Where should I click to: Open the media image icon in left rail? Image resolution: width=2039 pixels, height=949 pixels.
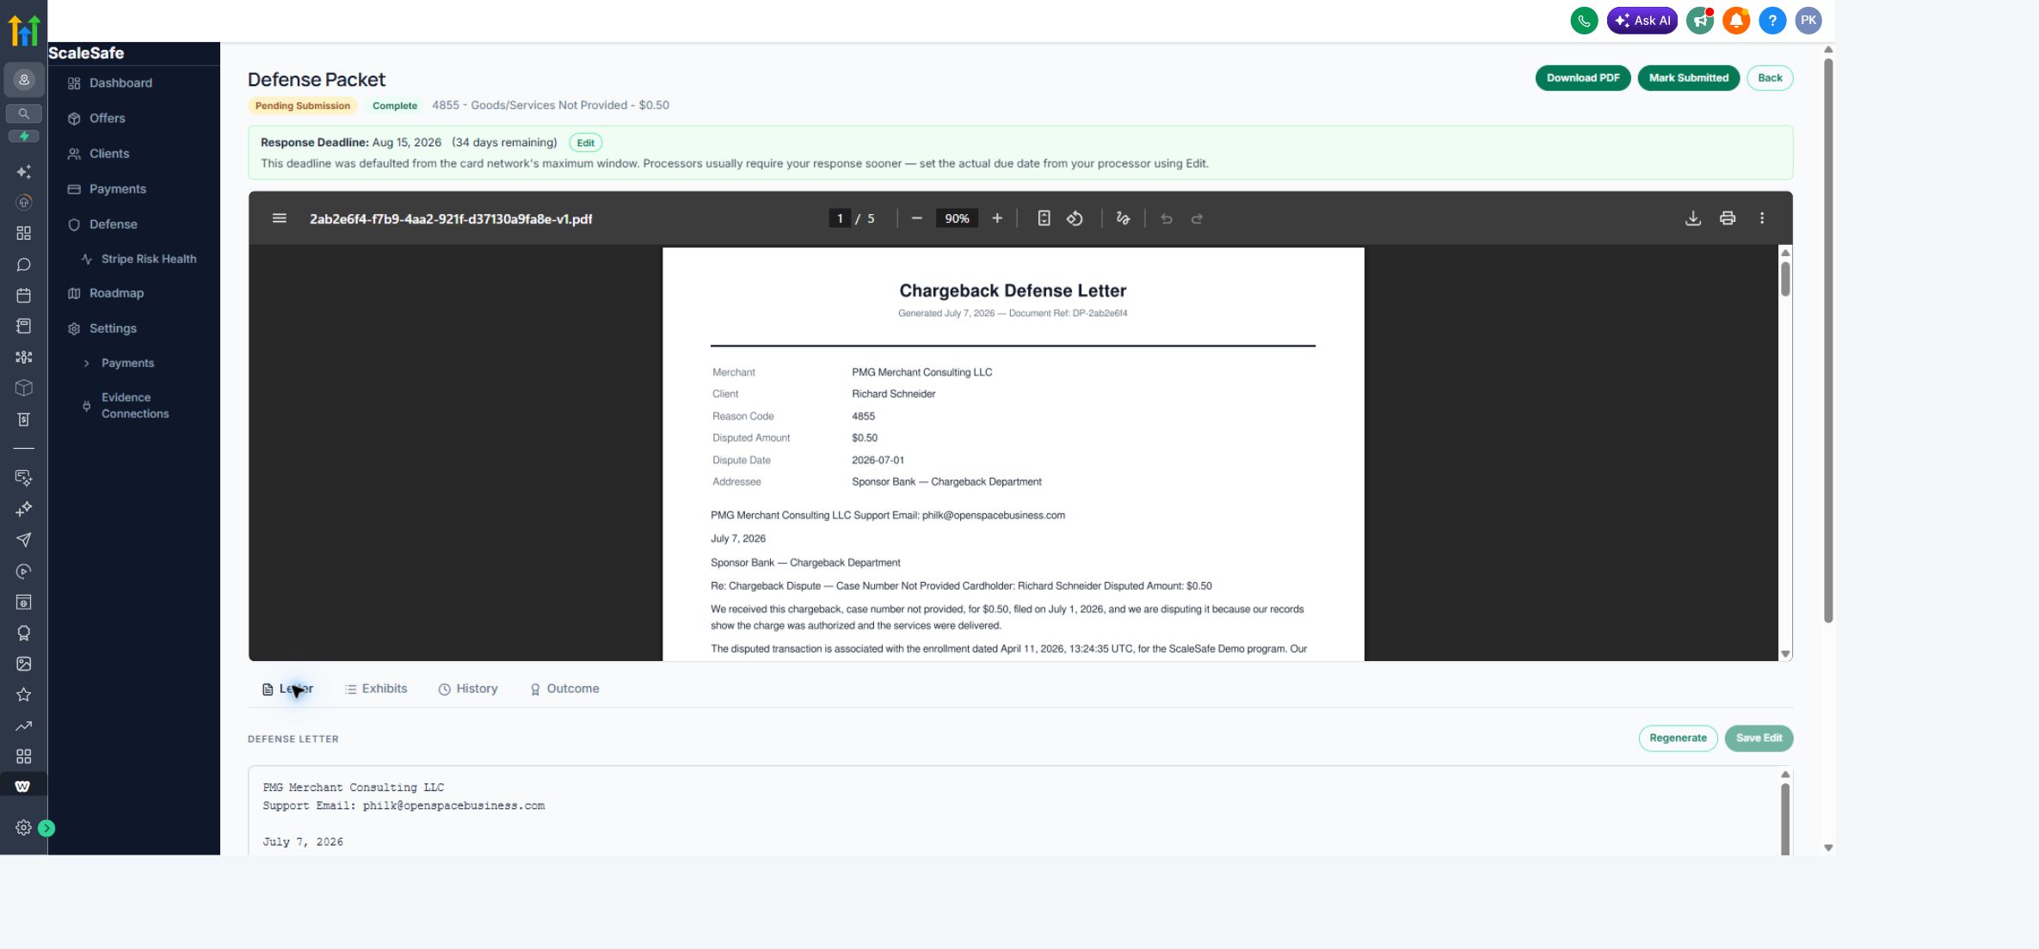pos(24,664)
